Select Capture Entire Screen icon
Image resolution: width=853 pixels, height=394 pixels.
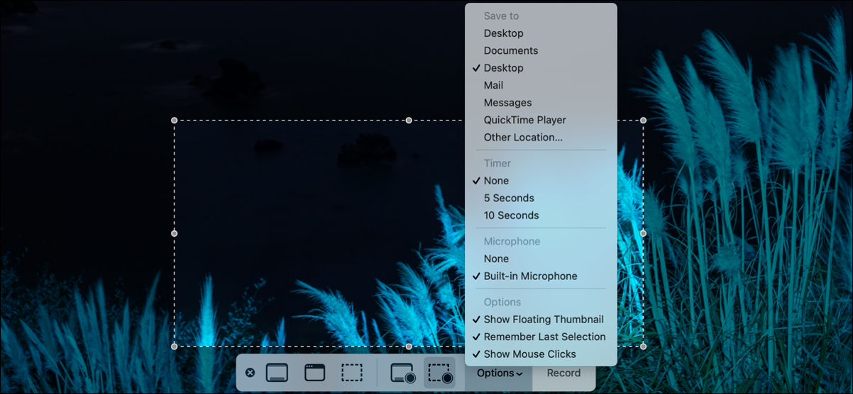point(277,373)
